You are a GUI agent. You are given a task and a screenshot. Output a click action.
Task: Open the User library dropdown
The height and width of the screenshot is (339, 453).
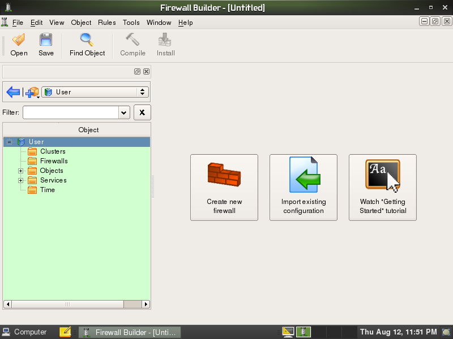tap(95, 92)
